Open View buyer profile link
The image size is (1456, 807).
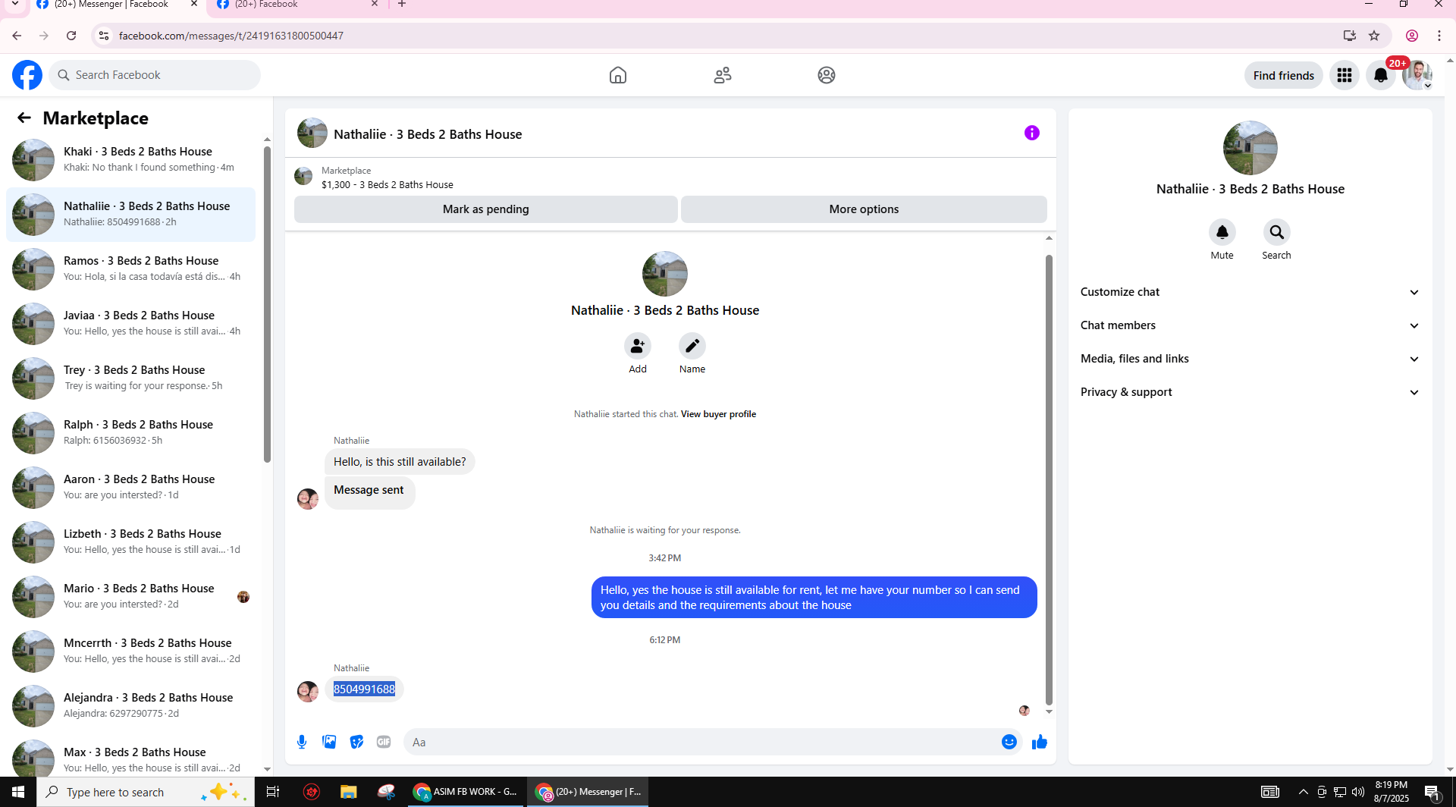718,414
